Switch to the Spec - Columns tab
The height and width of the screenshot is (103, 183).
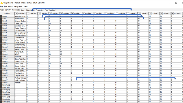pos(27,10)
